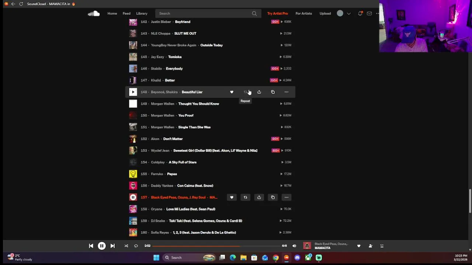Like the Beautiful Liar track

coord(232,92)
